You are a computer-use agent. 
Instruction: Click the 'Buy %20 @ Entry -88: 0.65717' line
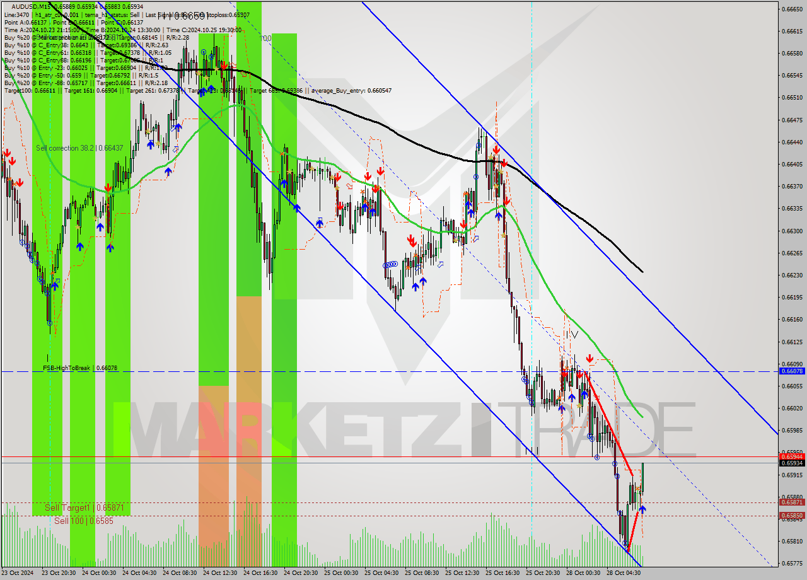coord(86,83)
